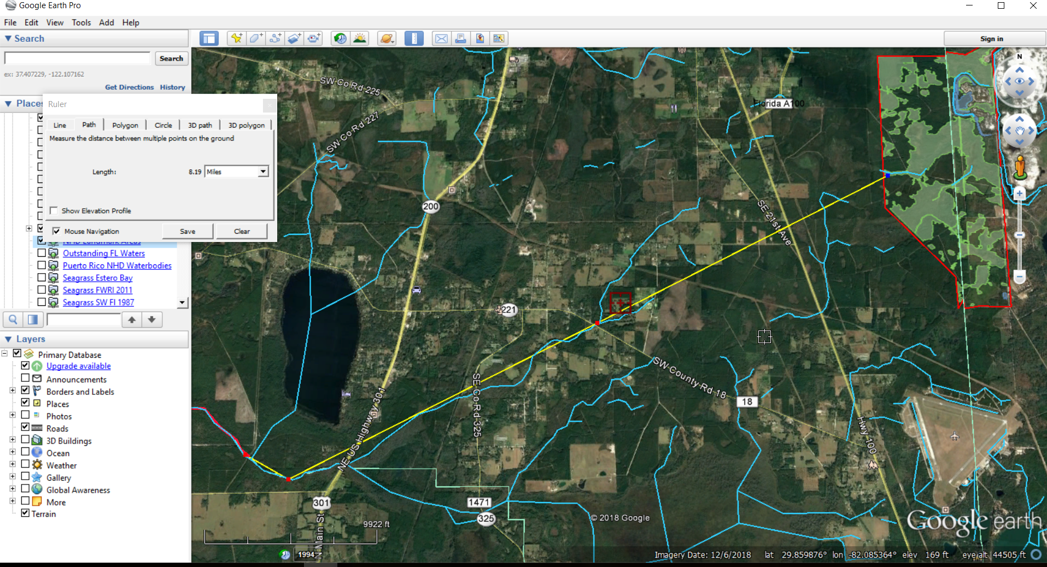Move selected place up with arrow

coord(132,320)
